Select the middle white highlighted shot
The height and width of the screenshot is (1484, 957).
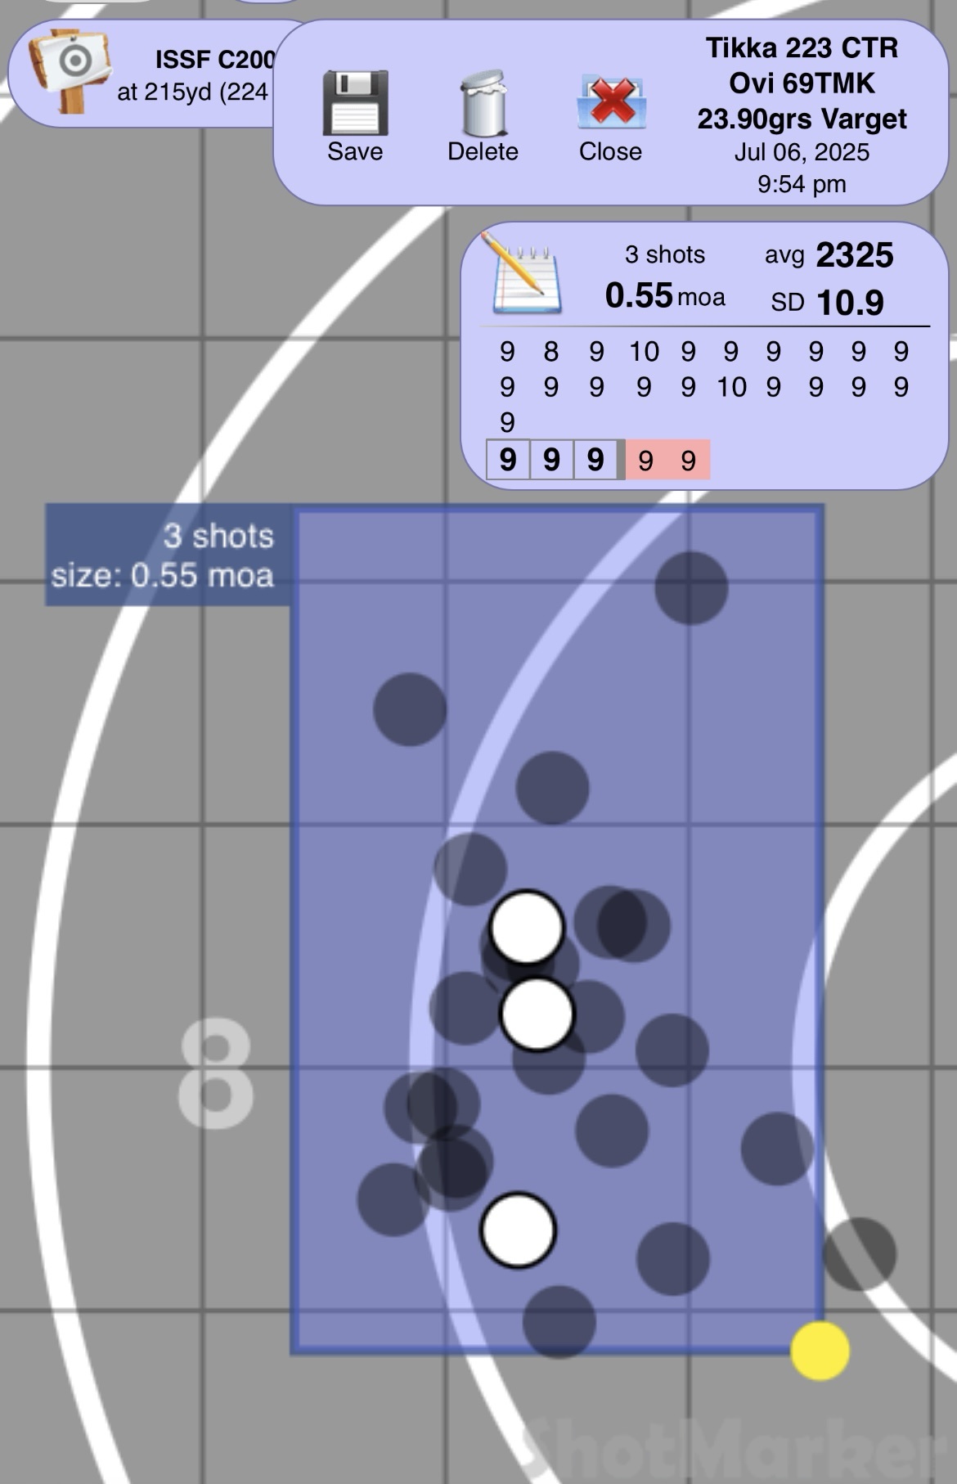537,1014
